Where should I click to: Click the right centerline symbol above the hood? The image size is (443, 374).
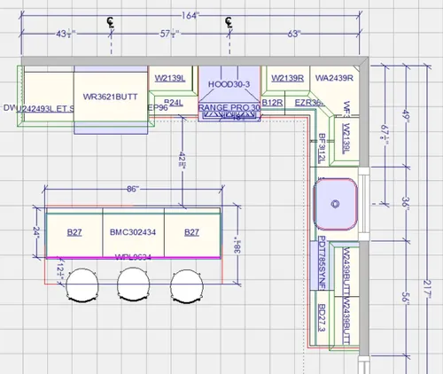(229, 22)
